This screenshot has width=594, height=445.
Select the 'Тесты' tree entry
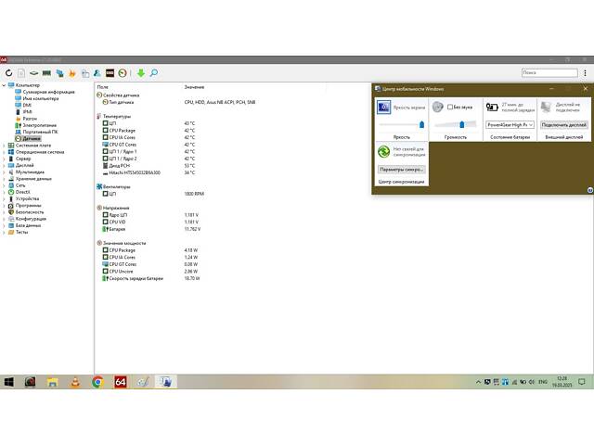tap(21, 233)
